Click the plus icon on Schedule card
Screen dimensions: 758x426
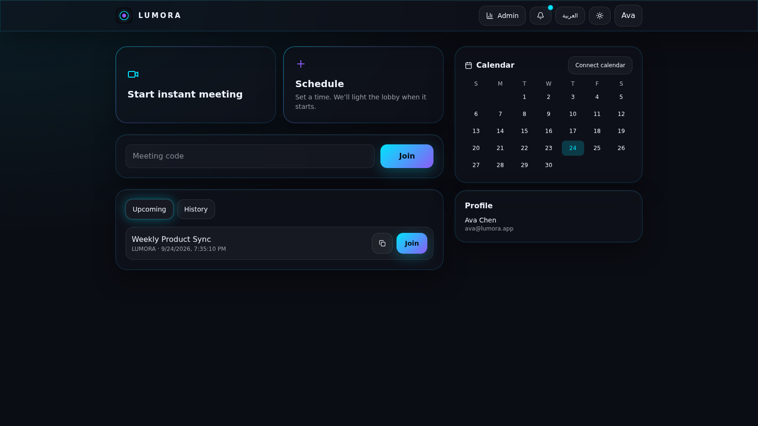301,64
